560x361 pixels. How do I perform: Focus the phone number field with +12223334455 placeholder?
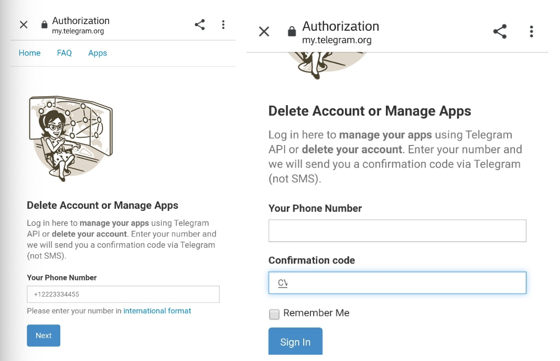[123, 295]
